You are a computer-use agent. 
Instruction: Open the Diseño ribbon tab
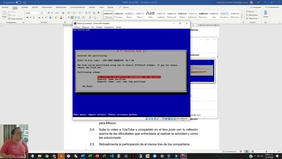[x=35, y=8]
